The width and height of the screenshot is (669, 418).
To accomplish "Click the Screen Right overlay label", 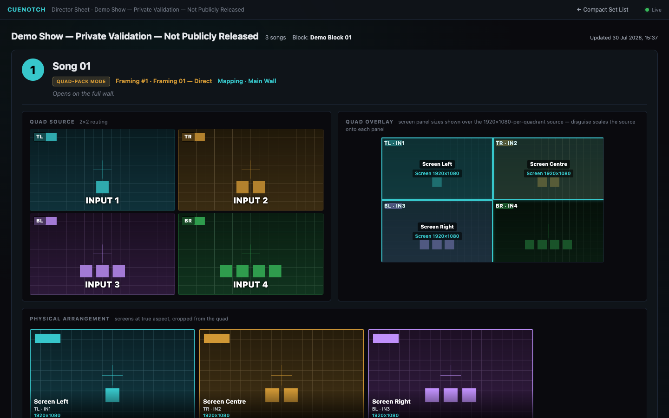I will click(437, 227).
